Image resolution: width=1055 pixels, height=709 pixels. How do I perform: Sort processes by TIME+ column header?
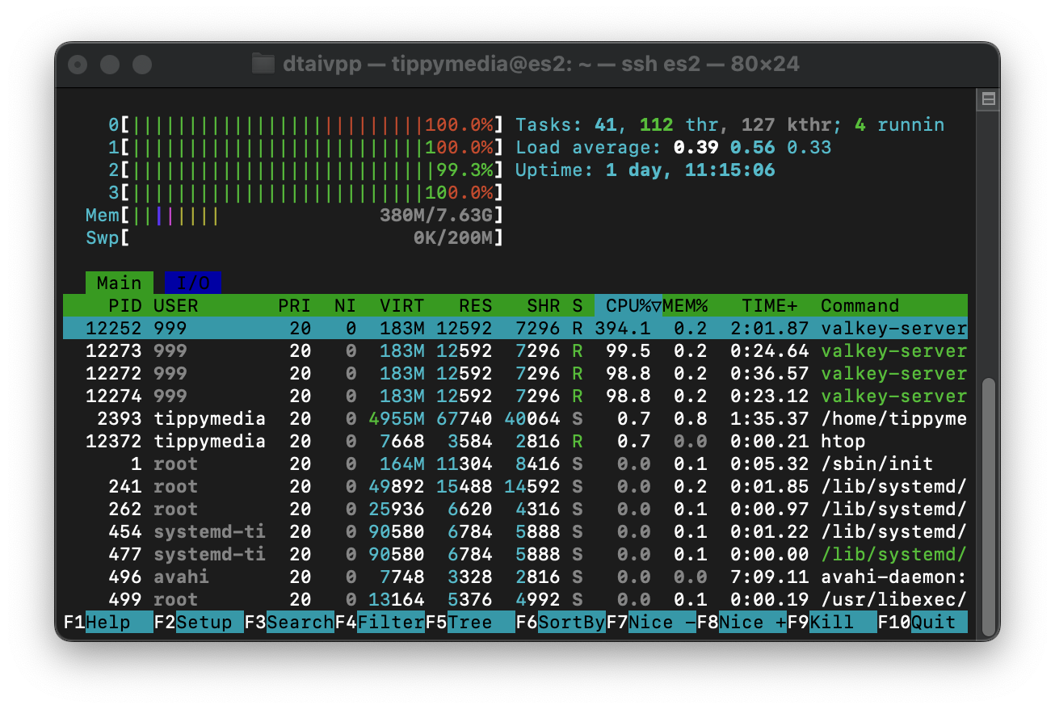pos(768,305)
